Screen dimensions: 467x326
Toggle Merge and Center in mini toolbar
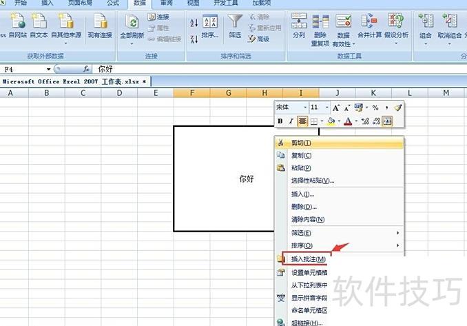(x=387, y=121)
